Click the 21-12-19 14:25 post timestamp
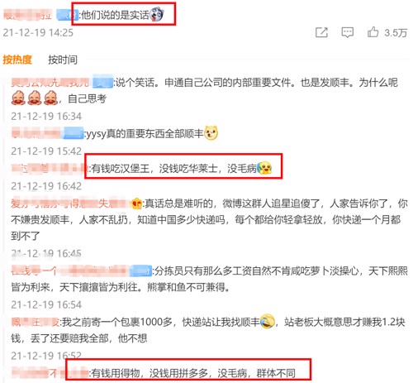This screenshot has height=383, width=413. (x=38, y=32)
